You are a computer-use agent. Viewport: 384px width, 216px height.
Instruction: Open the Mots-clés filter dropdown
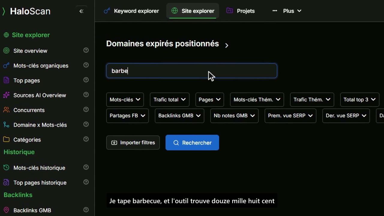tap(125, 100)
